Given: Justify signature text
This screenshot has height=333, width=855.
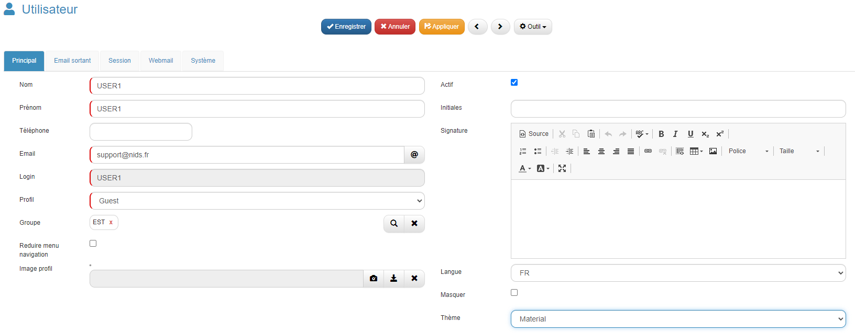Looking at the screenshot, I should tap(631, 151).
